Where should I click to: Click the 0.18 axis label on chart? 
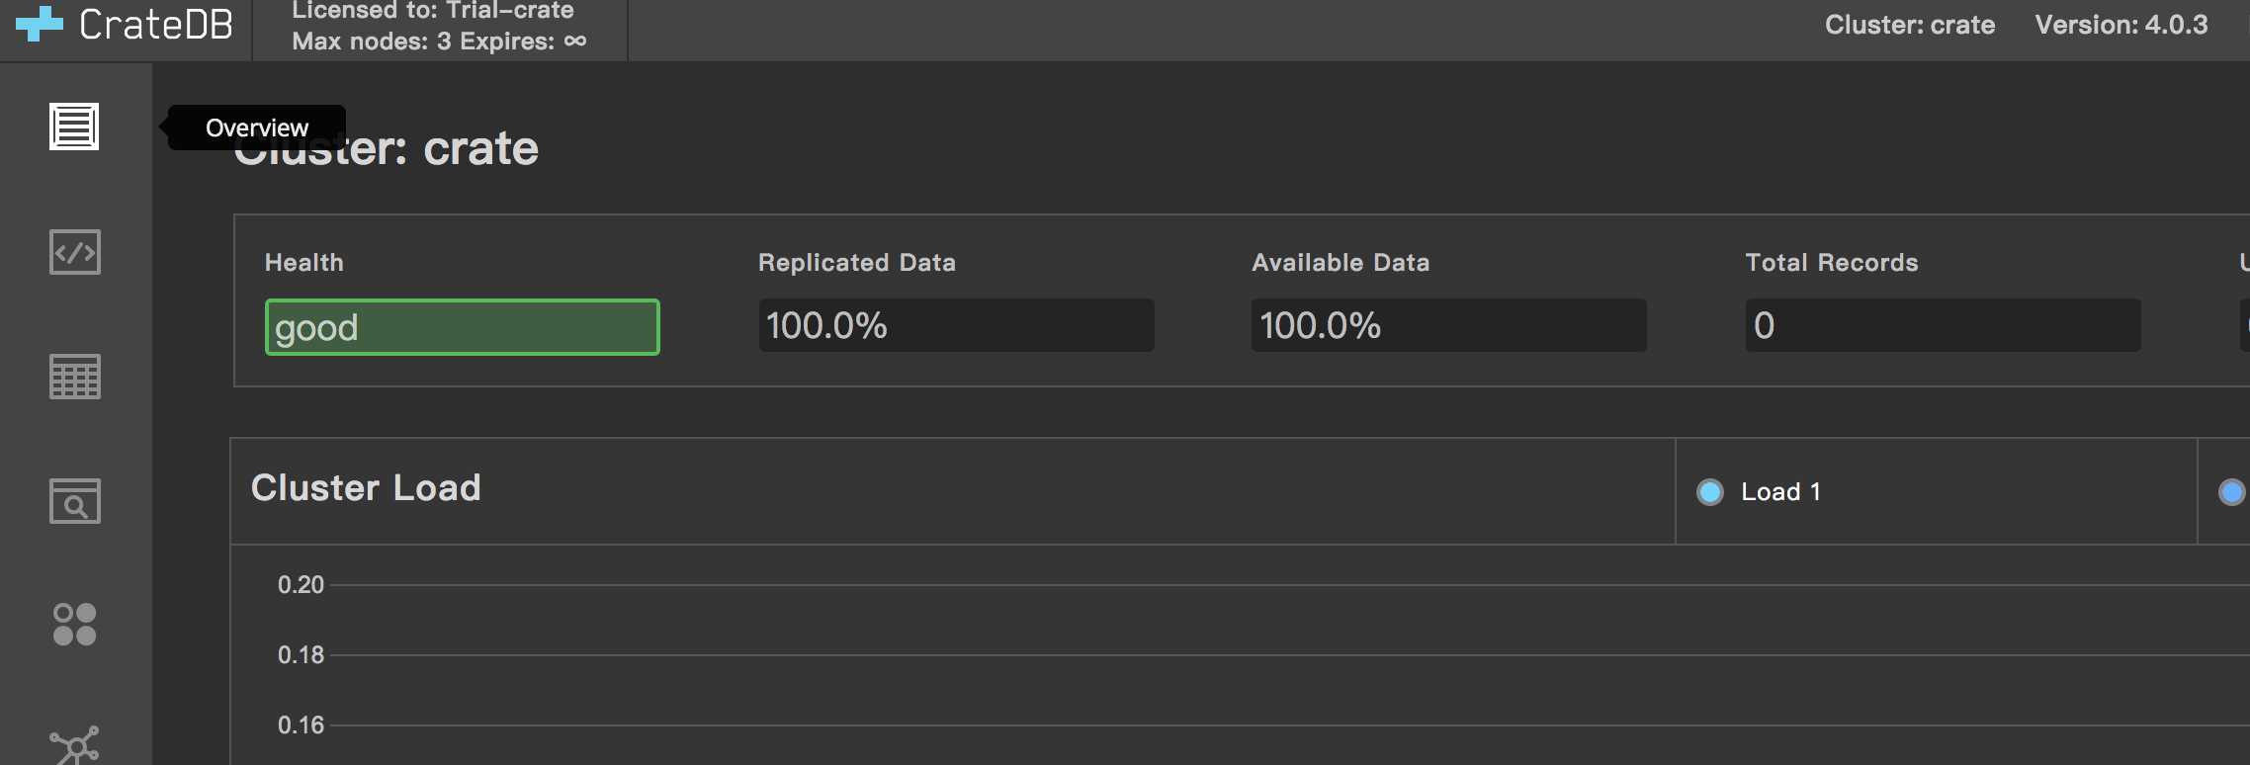click(x=301, y=655)
